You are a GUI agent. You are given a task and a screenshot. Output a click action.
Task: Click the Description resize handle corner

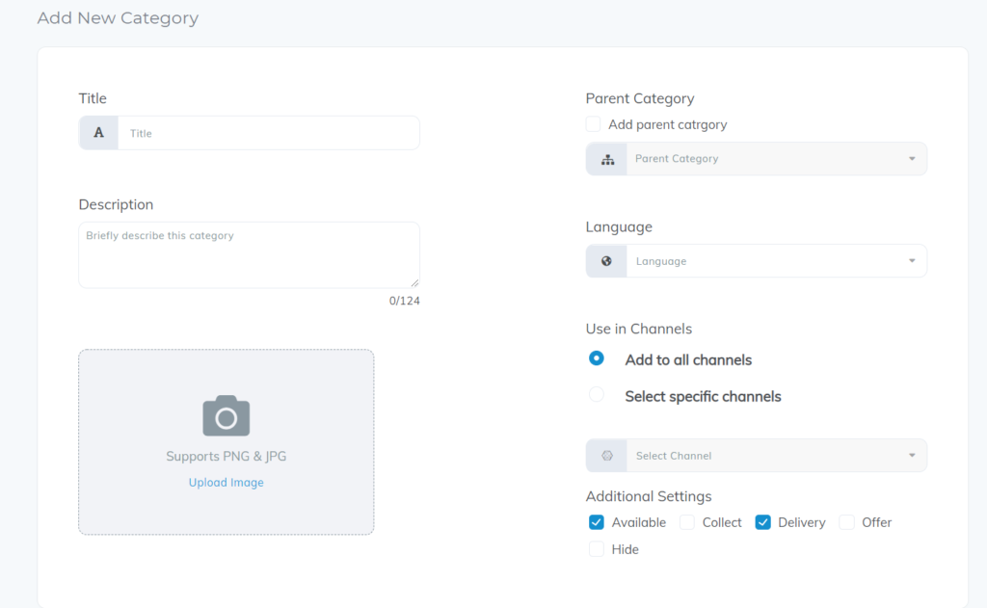(x=414, y=283)
